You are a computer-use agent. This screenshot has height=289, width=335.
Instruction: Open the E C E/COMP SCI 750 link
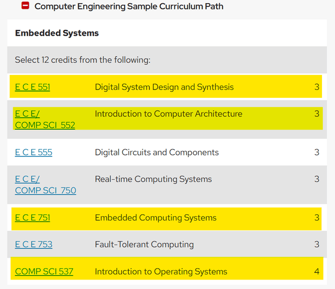(x=46, y=191)
